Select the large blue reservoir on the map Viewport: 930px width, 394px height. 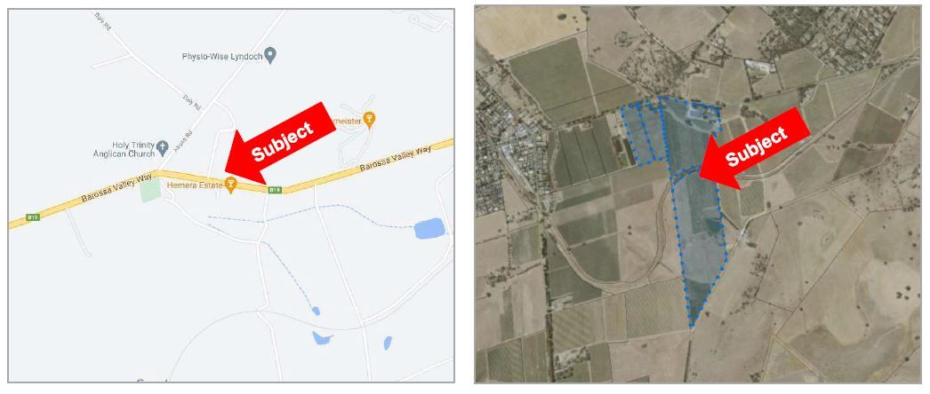(x=429, y=228)
